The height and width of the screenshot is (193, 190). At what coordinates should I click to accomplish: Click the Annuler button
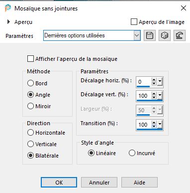[99, 183]
